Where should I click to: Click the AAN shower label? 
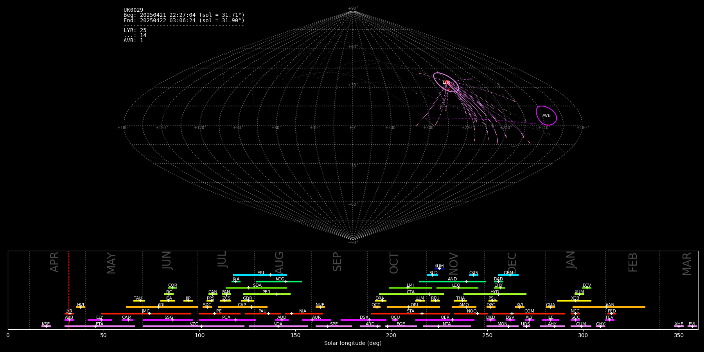(x=610, y=305)
